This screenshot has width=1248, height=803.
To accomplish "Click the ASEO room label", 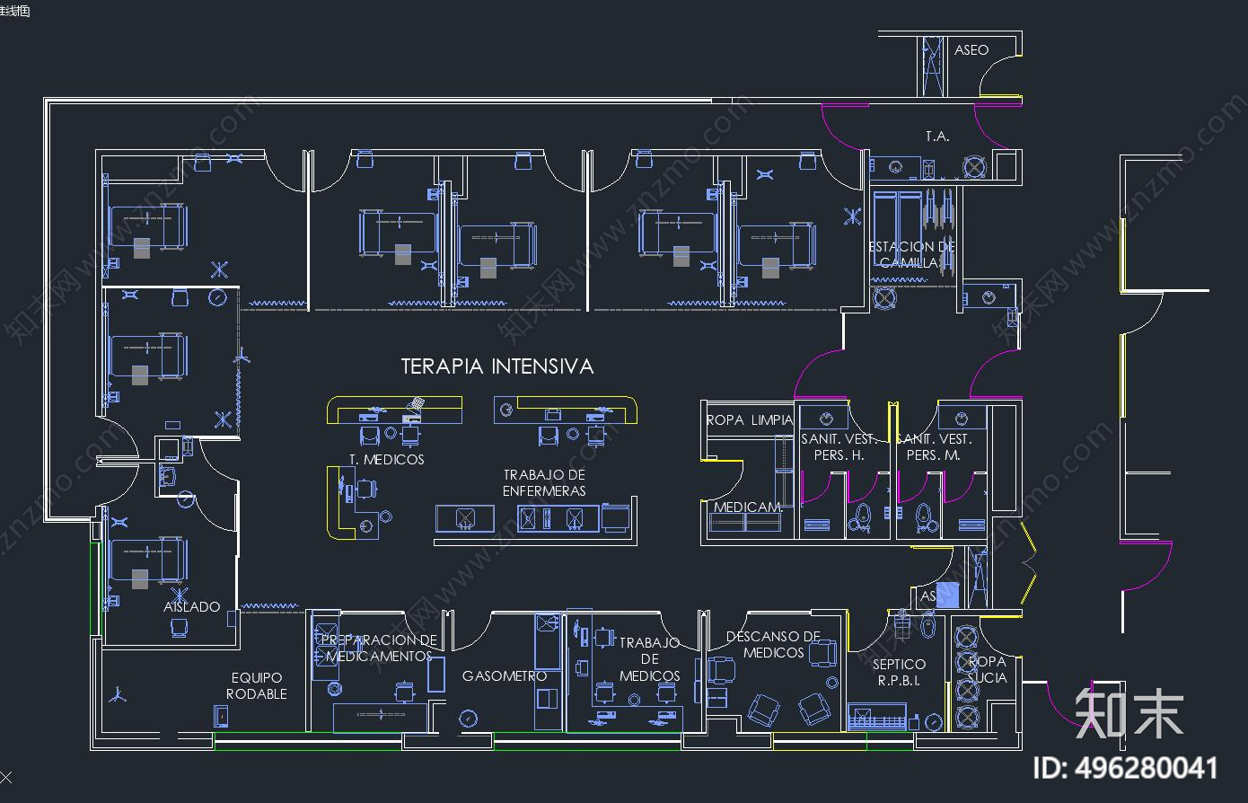I will (x=971, y=50).
